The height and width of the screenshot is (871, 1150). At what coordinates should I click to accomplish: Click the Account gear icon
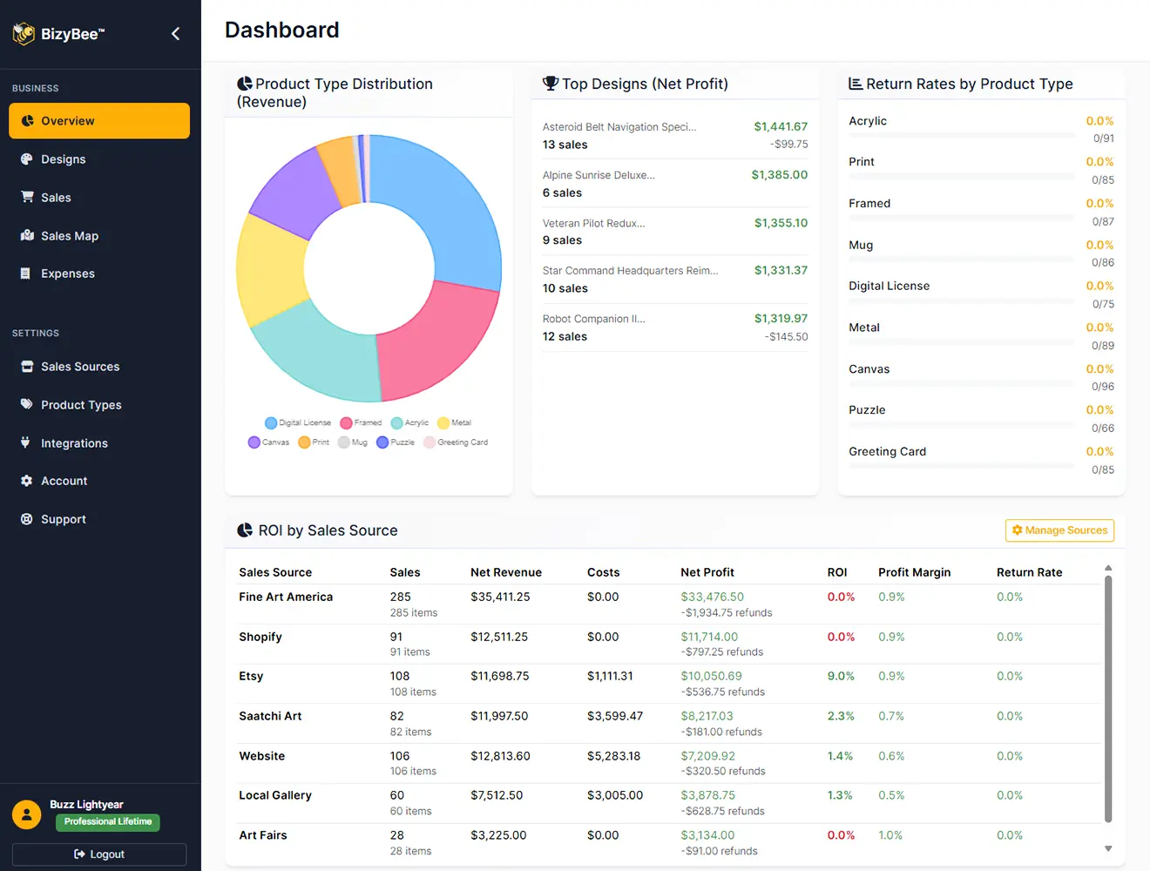27,481
